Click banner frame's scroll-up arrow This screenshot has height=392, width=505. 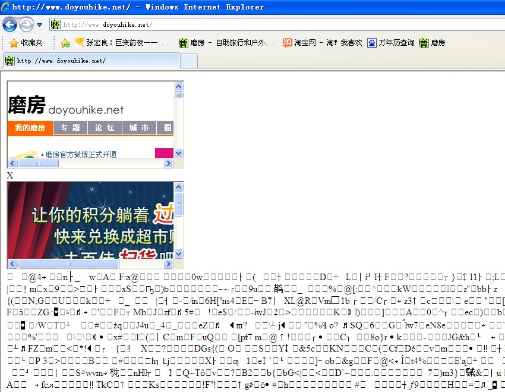[178, 187]
